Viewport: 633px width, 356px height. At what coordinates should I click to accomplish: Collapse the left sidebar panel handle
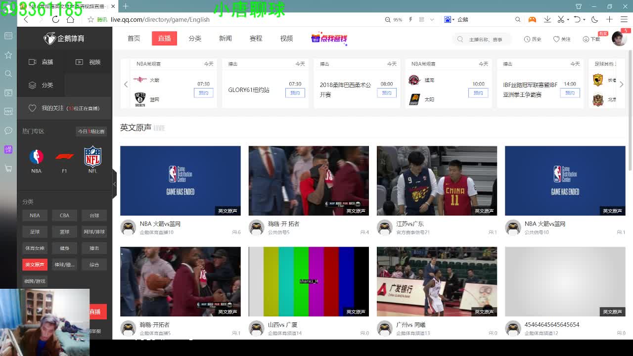(114, 184)
